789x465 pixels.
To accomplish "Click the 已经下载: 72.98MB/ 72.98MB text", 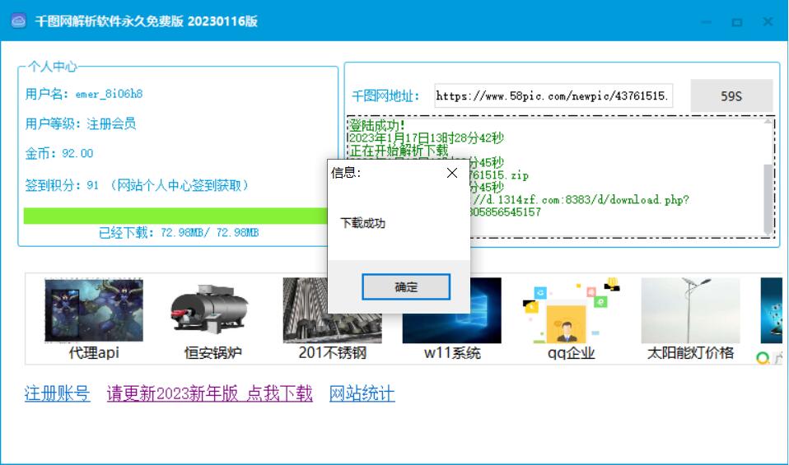I will pos(179,232).
